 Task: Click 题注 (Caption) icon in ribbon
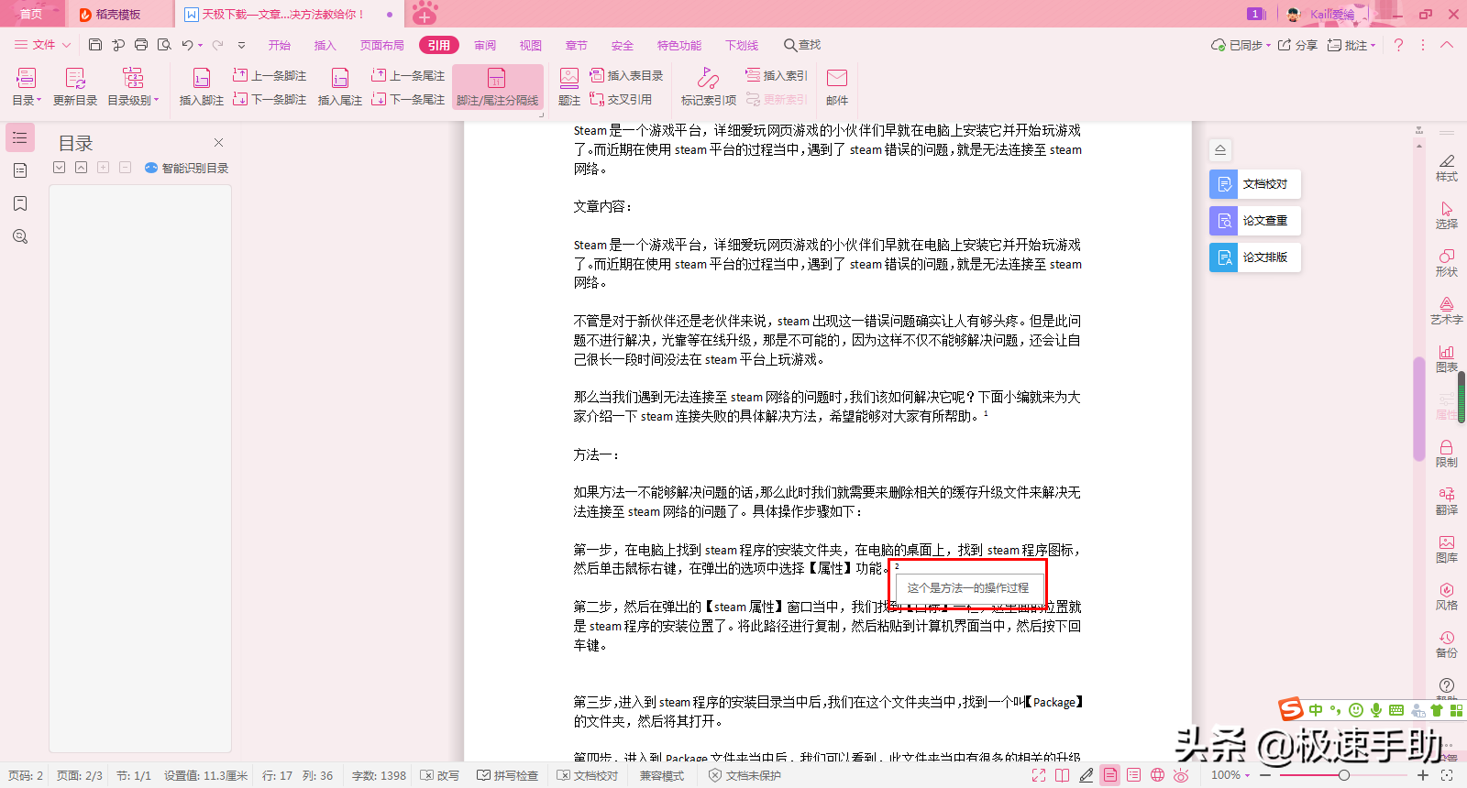click(569, 88)
